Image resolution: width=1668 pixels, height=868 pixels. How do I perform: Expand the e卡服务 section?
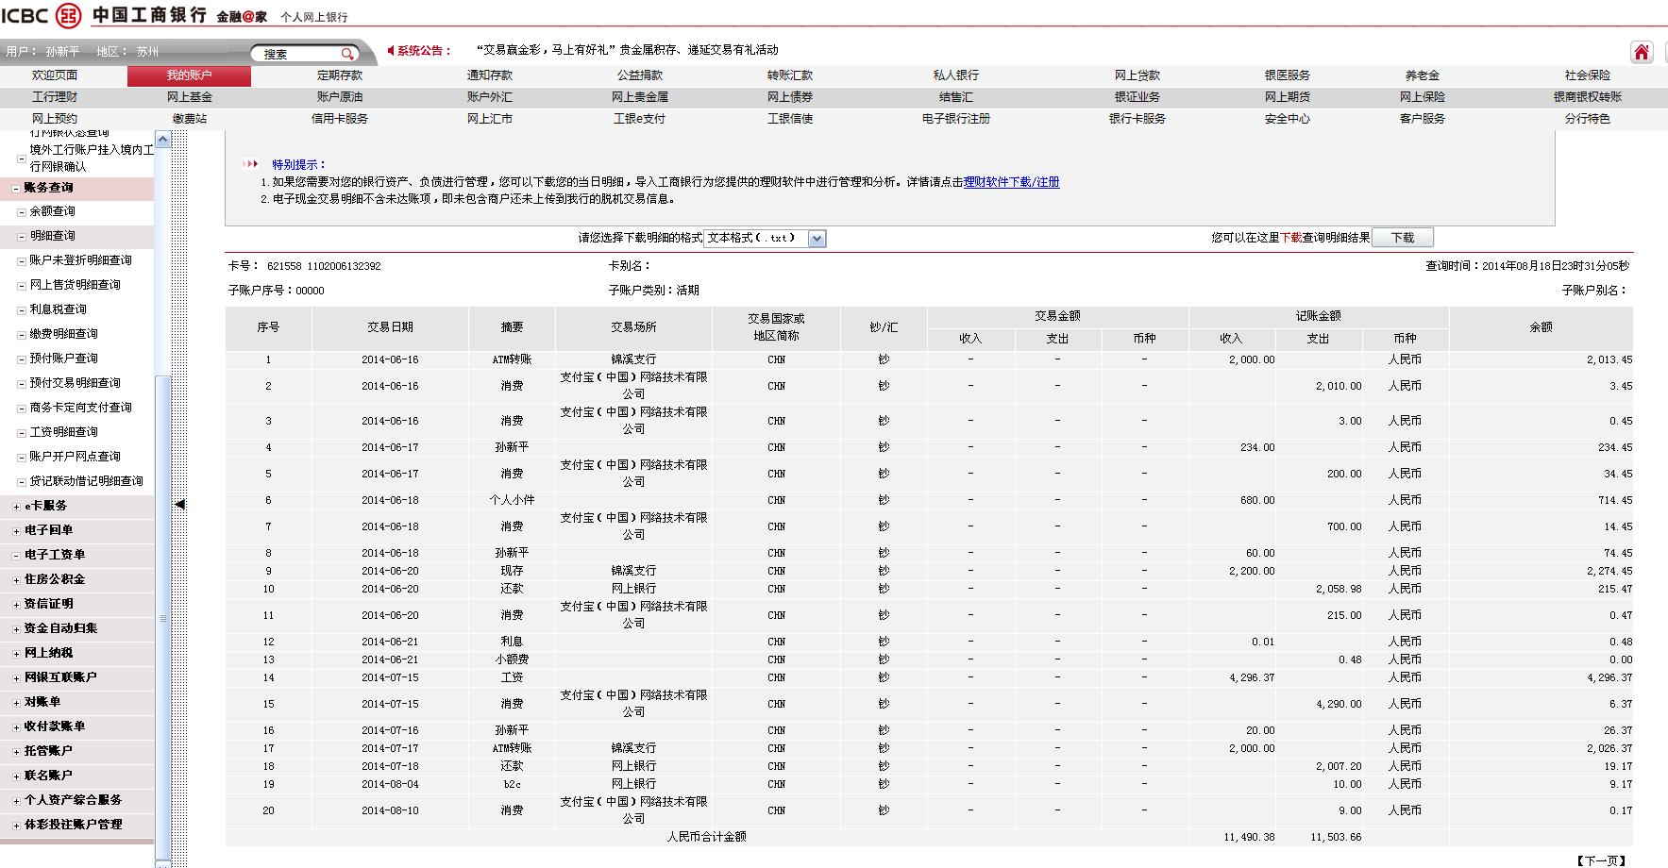16,507
